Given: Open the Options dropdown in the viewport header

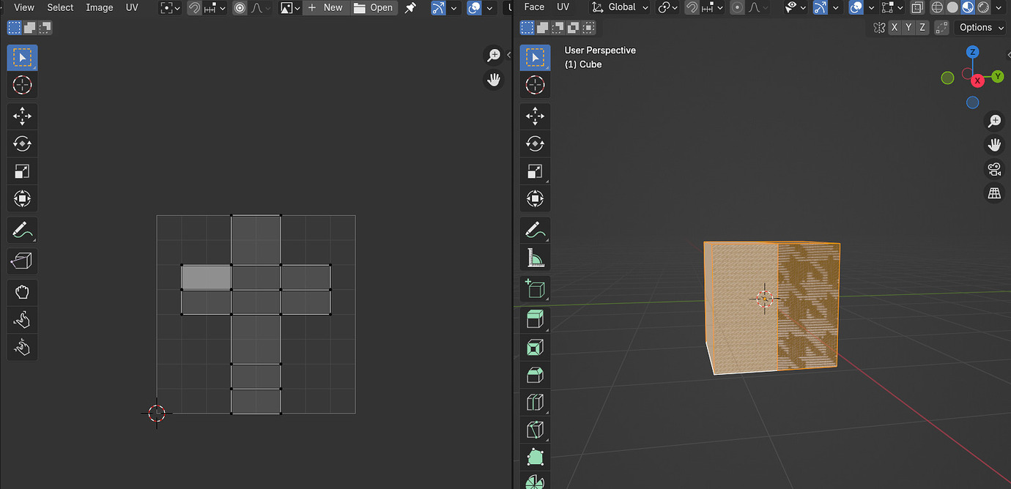Looking at the screenshot, I should (x=979, y=27).
